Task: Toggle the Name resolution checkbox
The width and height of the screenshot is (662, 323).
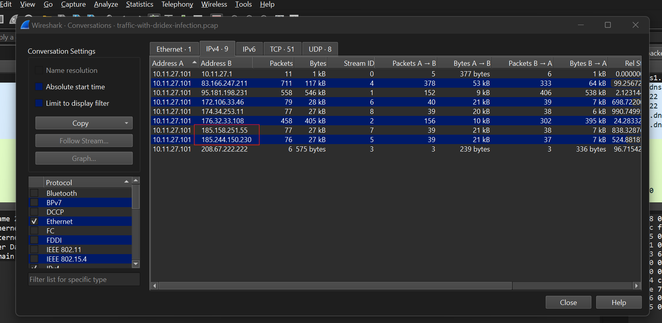Action: [x=39, y=70]
